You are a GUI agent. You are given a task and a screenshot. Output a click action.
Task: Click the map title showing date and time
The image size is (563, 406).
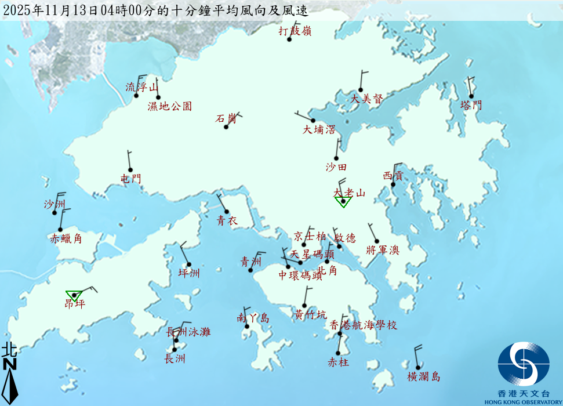pos(155,10)
